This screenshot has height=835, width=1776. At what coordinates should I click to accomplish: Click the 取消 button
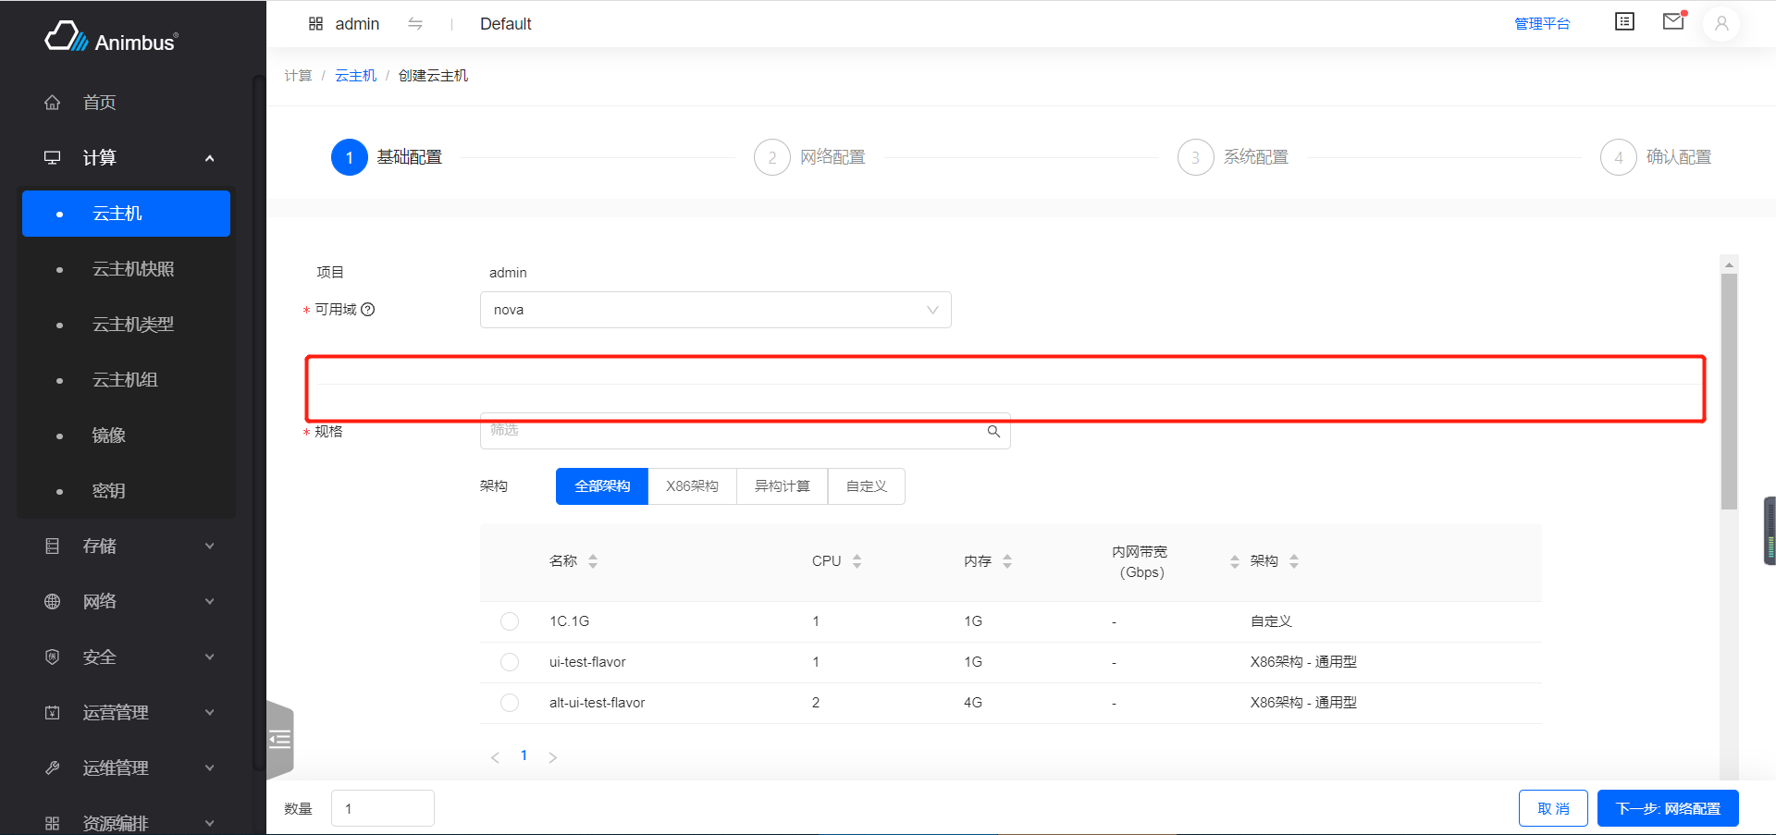(x=1552, y=808)
